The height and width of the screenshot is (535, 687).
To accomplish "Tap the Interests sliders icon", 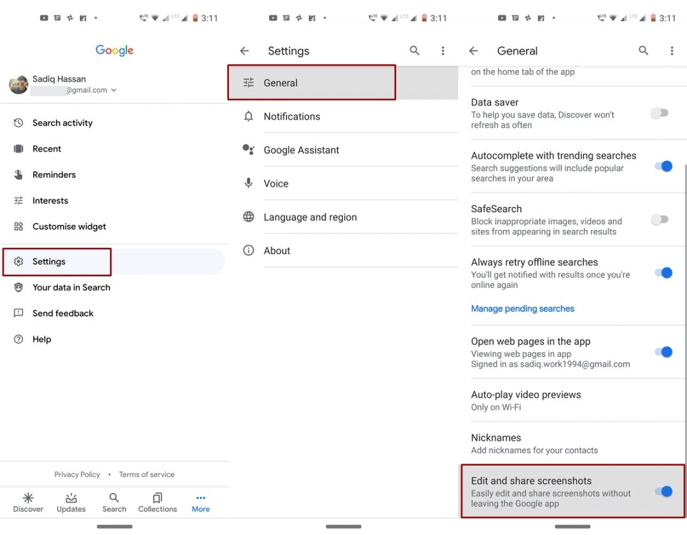I will pos(18,201).
